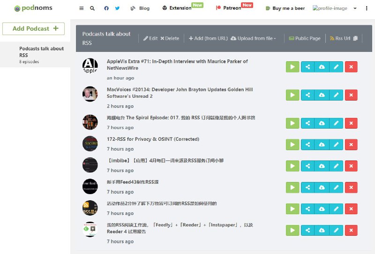Click the search magnifier icon
375x254 pixels.
pyautogui.click(x=92, y=8)
